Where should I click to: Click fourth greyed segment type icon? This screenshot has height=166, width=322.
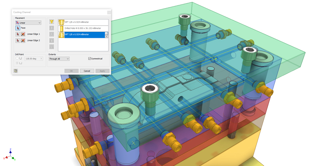52,40
